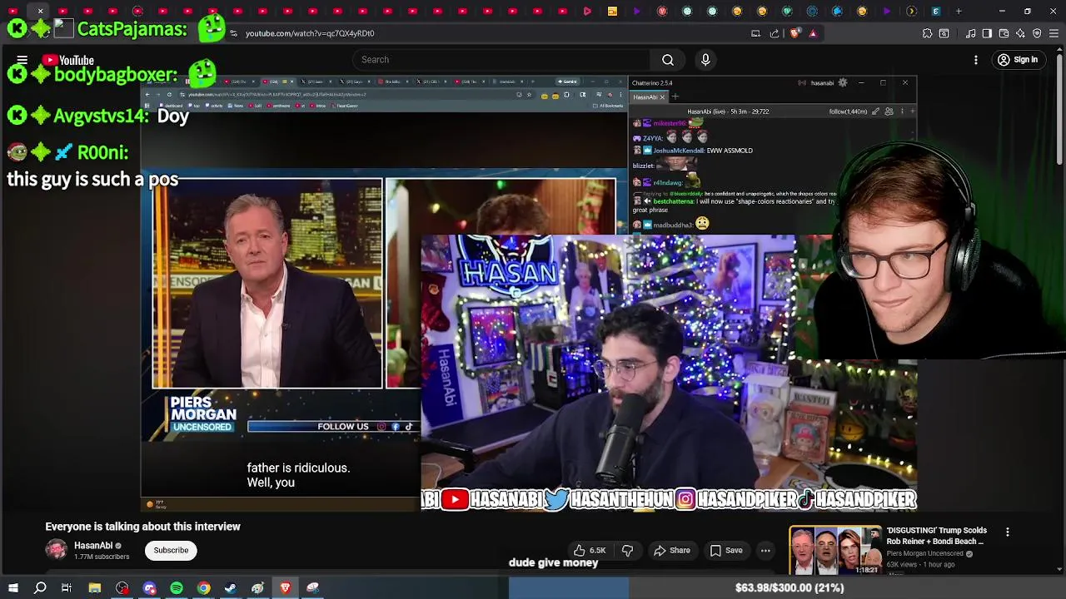Open the HasanAbi channel name link
Viewport: 1066px width, 599px height.
pyautogui.click(x=93, y=546)
